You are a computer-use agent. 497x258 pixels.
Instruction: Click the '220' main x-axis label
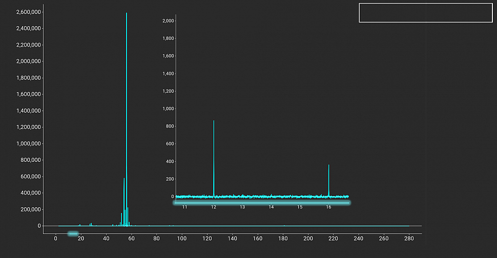pyautogui.click(x=334, y=239)
